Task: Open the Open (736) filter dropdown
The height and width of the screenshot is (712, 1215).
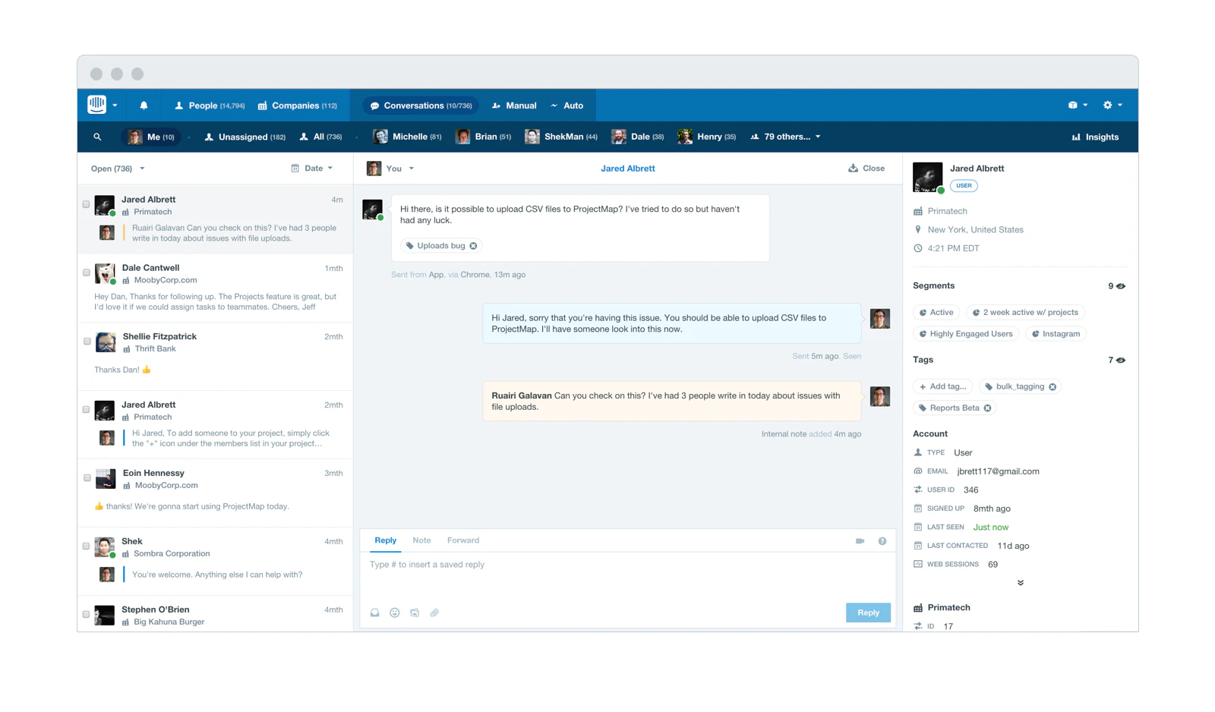Action: tap(118, 169)
